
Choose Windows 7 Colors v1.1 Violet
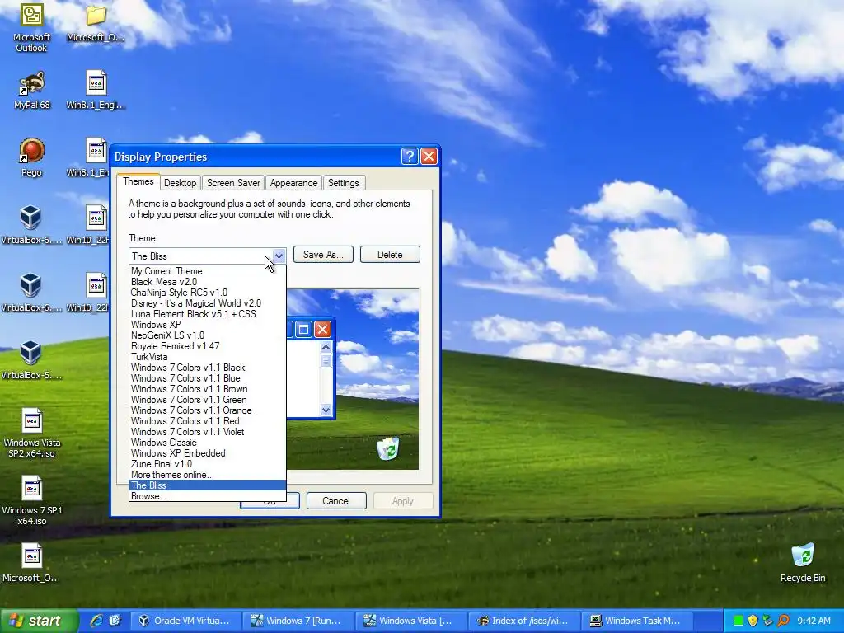pyautogui.click(x=207, y=432)
